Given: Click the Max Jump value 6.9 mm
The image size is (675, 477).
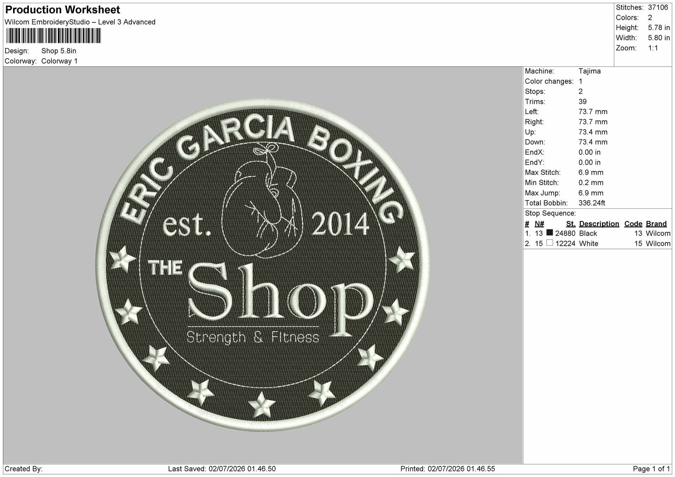Looking at the screenshot, I should pos(591,193).
